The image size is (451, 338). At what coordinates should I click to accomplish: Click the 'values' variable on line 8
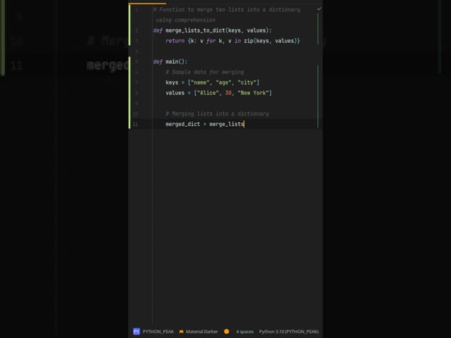[175, 93]
